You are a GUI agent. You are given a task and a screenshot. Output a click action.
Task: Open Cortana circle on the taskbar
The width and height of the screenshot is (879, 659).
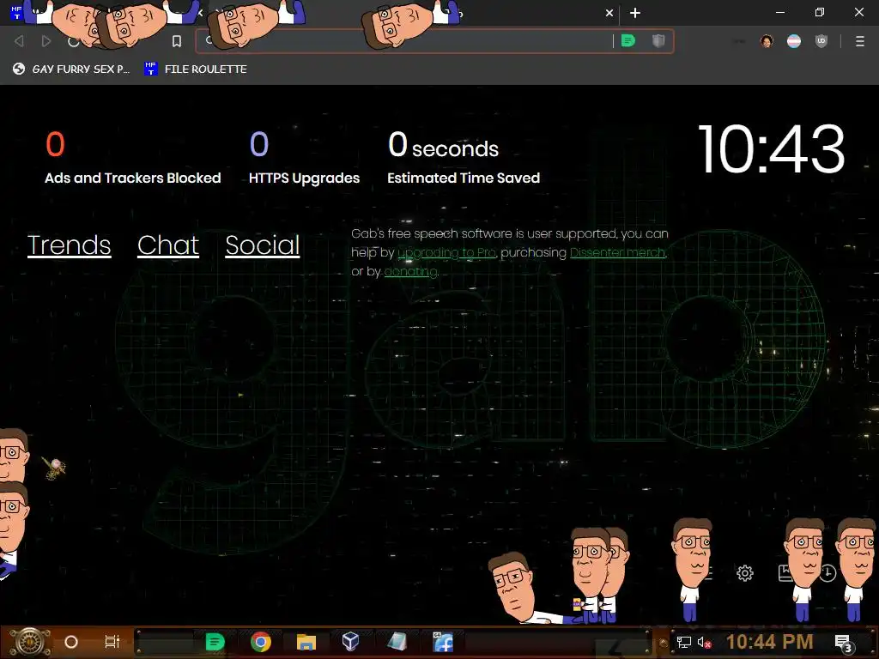point(71,642)
